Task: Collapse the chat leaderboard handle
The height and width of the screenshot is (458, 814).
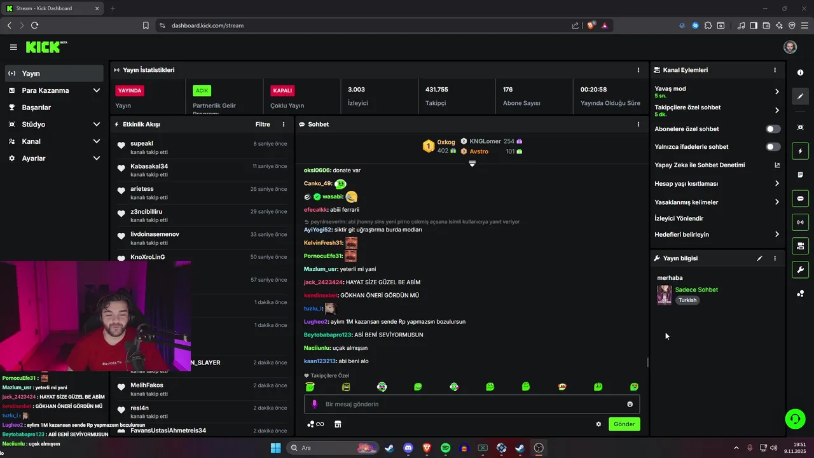Action: [472, 163]
